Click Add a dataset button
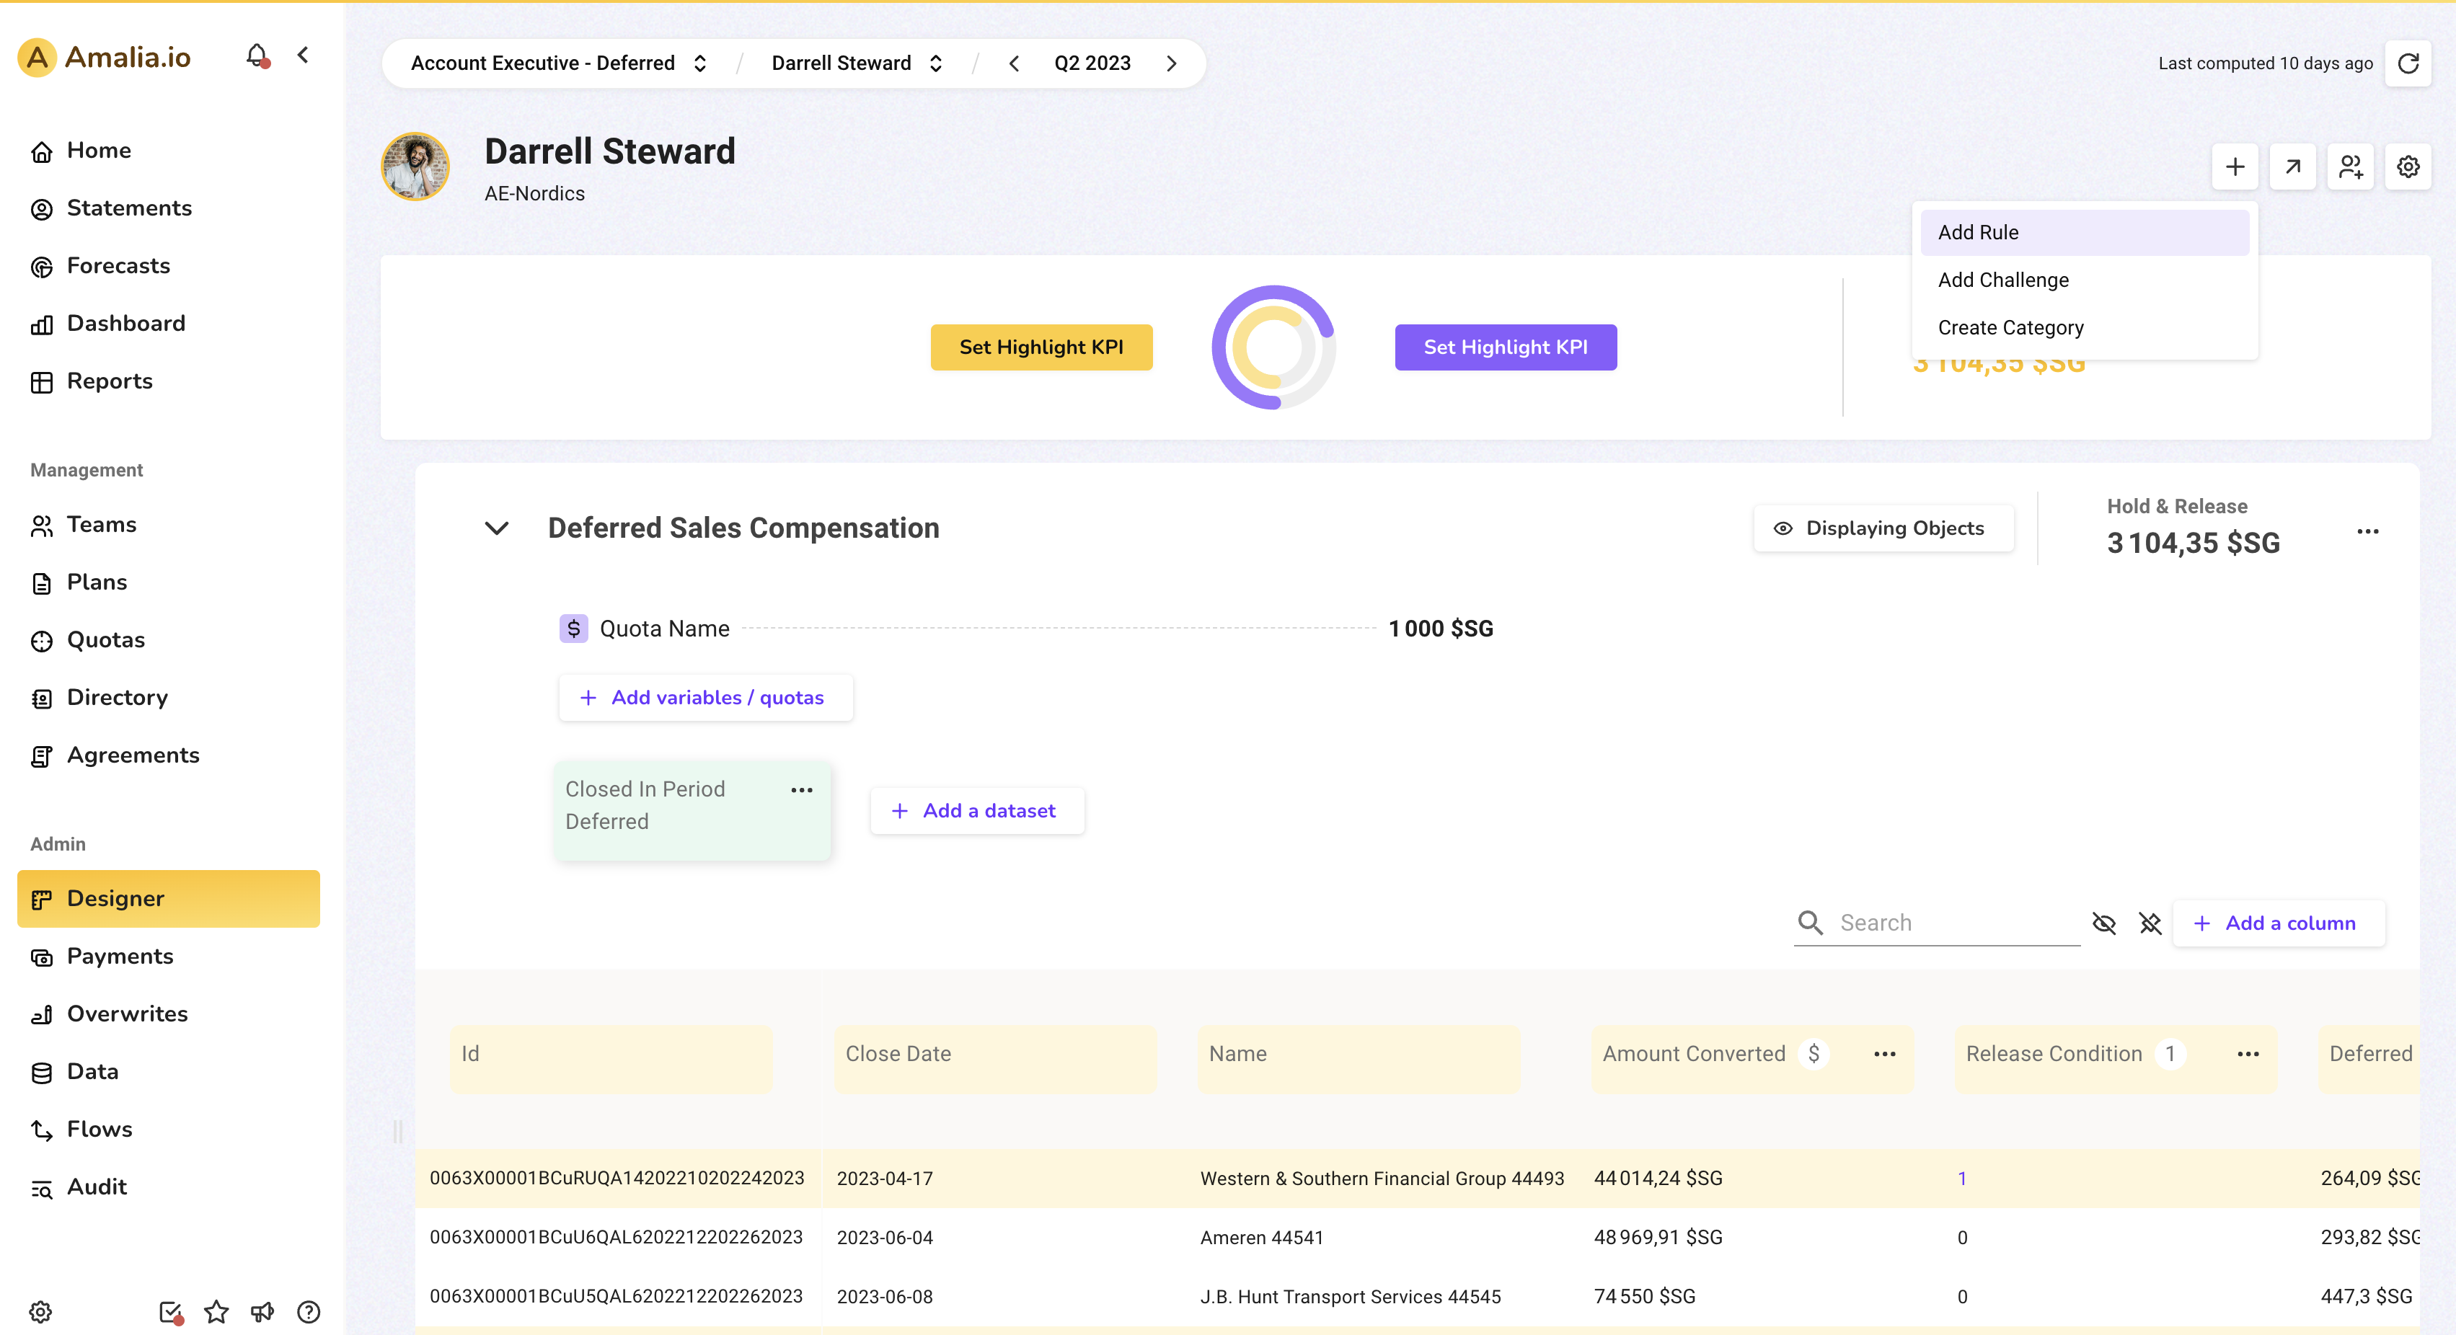Viewport: 2456px width, 1335px height. (976, 811)
